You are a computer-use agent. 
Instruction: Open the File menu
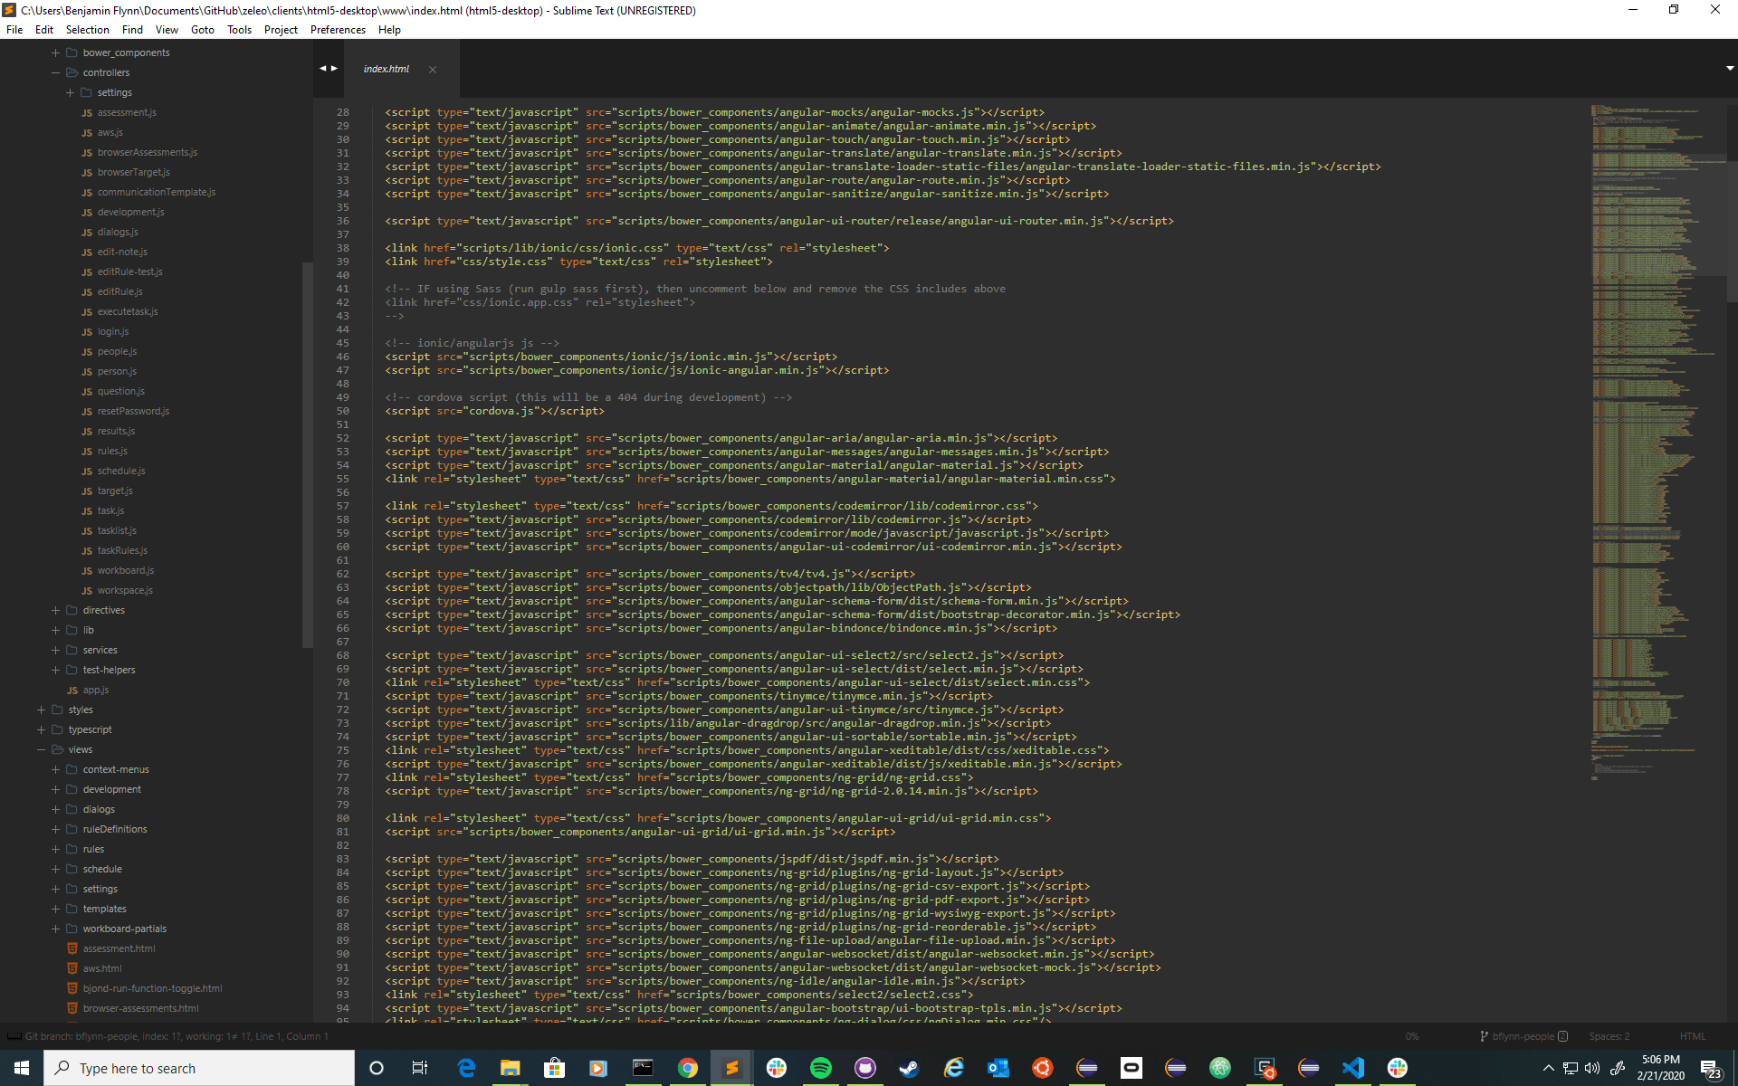click(14, 30)
